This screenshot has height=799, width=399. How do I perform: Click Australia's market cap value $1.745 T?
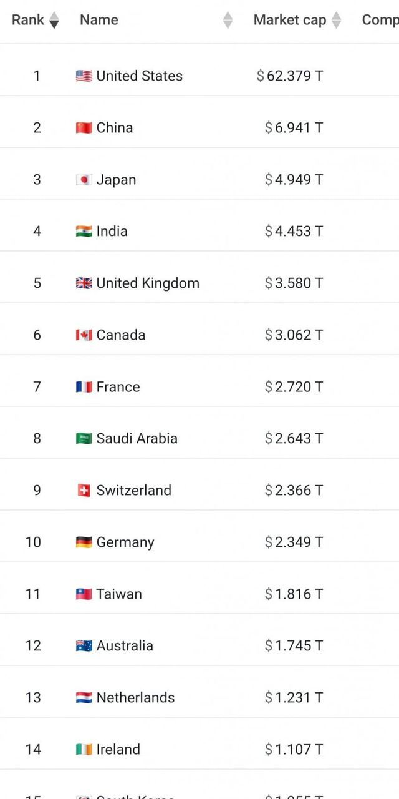tap(294, 646)
